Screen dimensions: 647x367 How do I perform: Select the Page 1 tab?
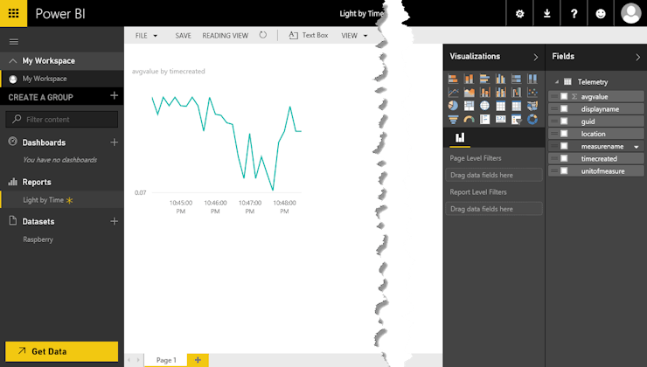click(x=166, y=360)
